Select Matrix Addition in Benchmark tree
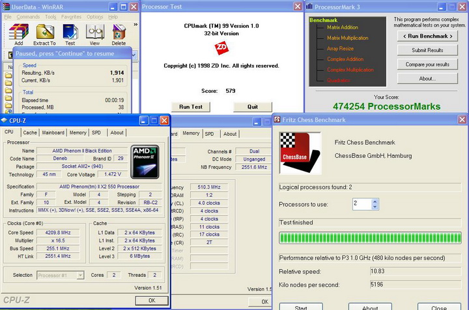 coord(343,27)
